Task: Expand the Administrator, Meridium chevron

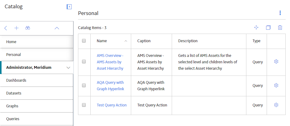Action: pos(68,68)
